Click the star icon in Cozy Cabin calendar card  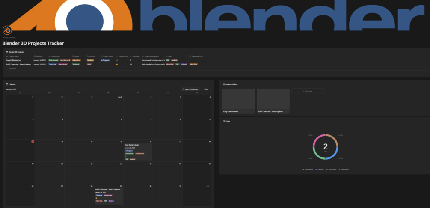point(126,156)
